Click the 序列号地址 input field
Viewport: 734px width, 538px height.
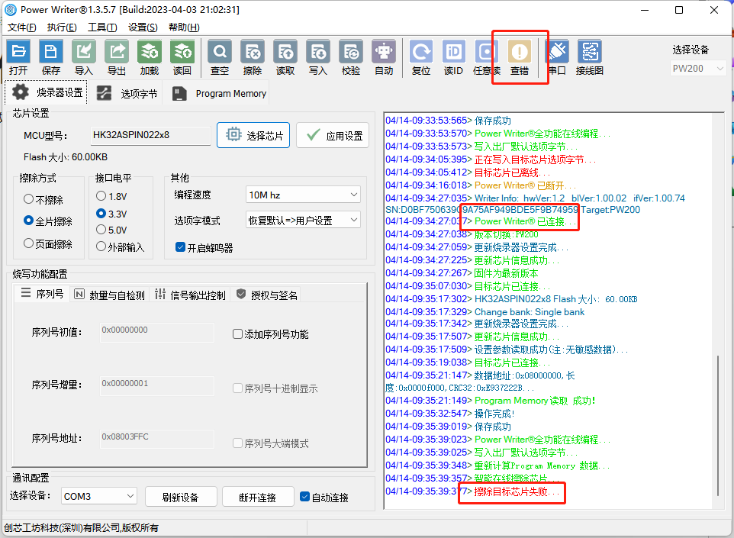(157, 440)
